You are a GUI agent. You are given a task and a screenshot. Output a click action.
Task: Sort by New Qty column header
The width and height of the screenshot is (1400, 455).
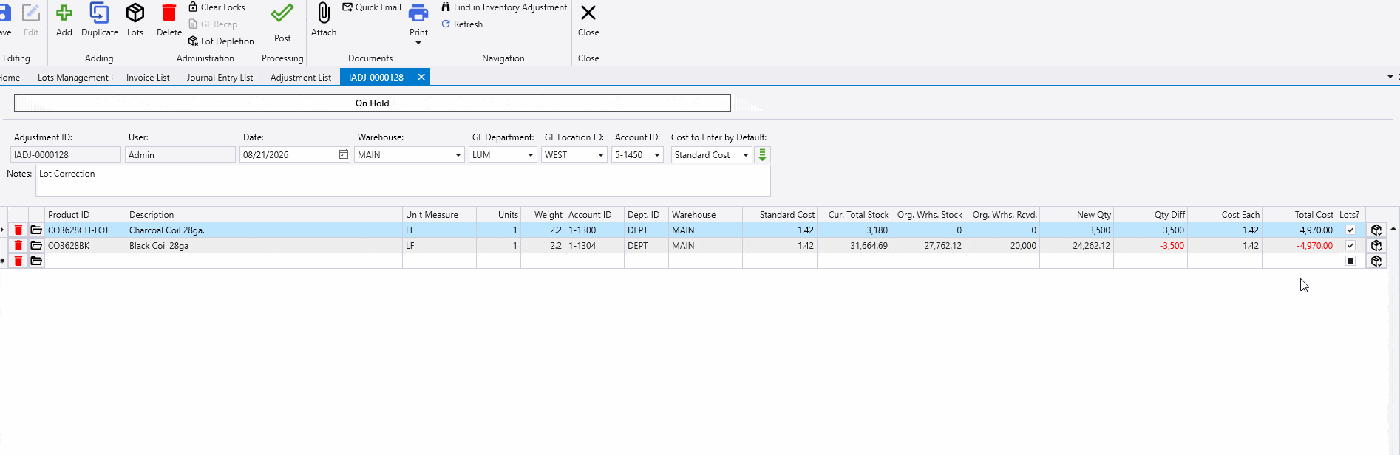point(1076,215)
